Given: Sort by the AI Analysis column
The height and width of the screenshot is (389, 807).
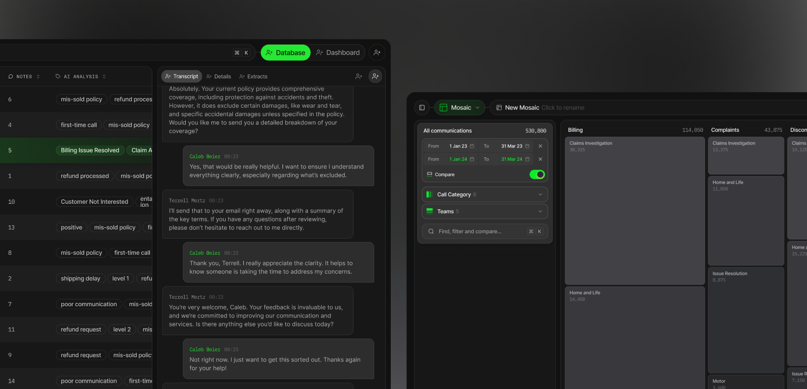Looking at the screenshot, I should click(81, 76).
